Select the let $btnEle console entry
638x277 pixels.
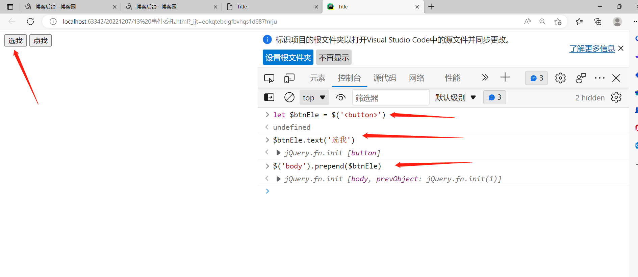click(329, 115)
